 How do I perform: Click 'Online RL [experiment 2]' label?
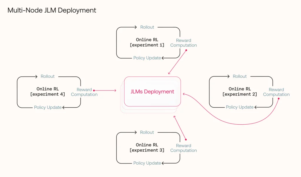click(x=240, y=91)
